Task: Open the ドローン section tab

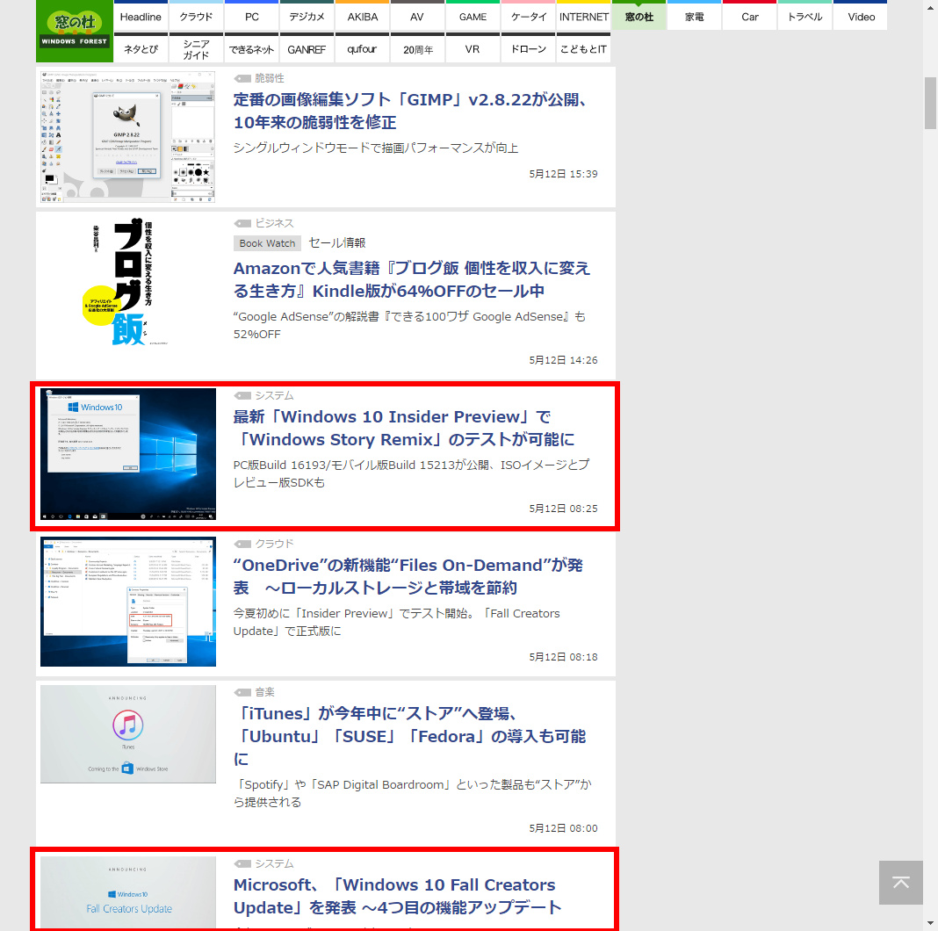Action: [x=528, y=49]
